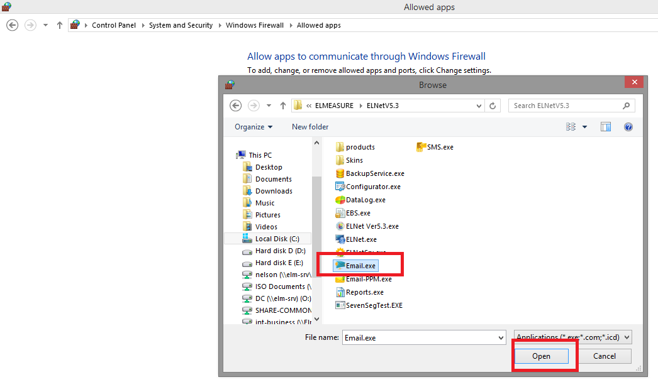Select the DataLog.exe pie chart icon

(x=340, y=200)
